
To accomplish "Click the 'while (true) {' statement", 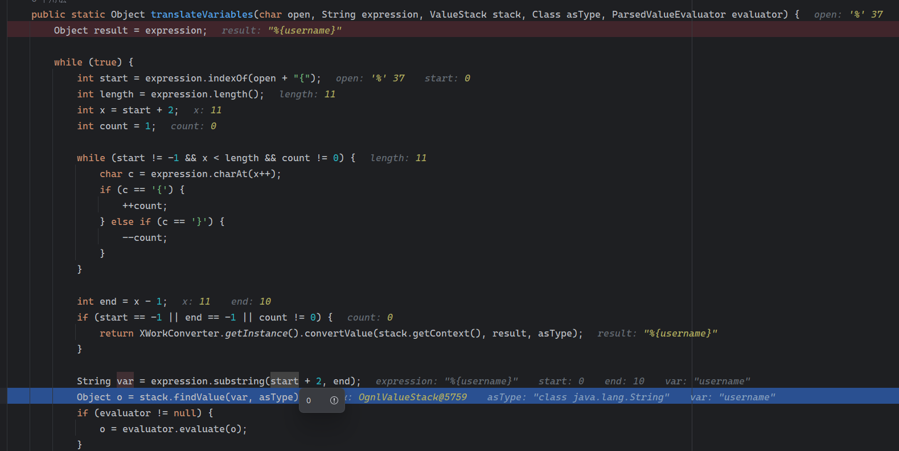I will 94,62.
